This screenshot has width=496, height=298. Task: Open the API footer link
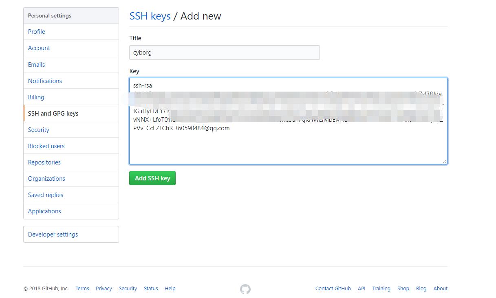(x=362, y=288)
